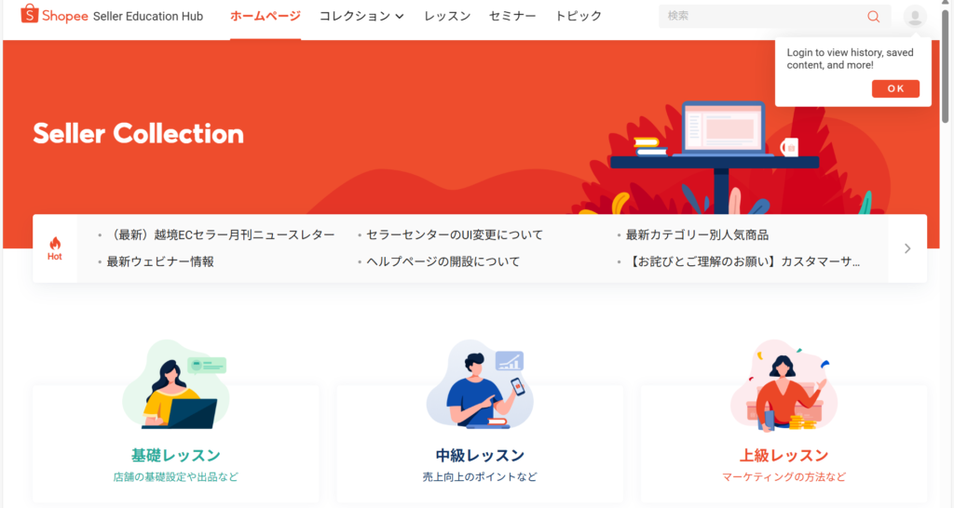Focus the 検索 search input field
This screenshot has height=508, width=954.
pos(764,17)
